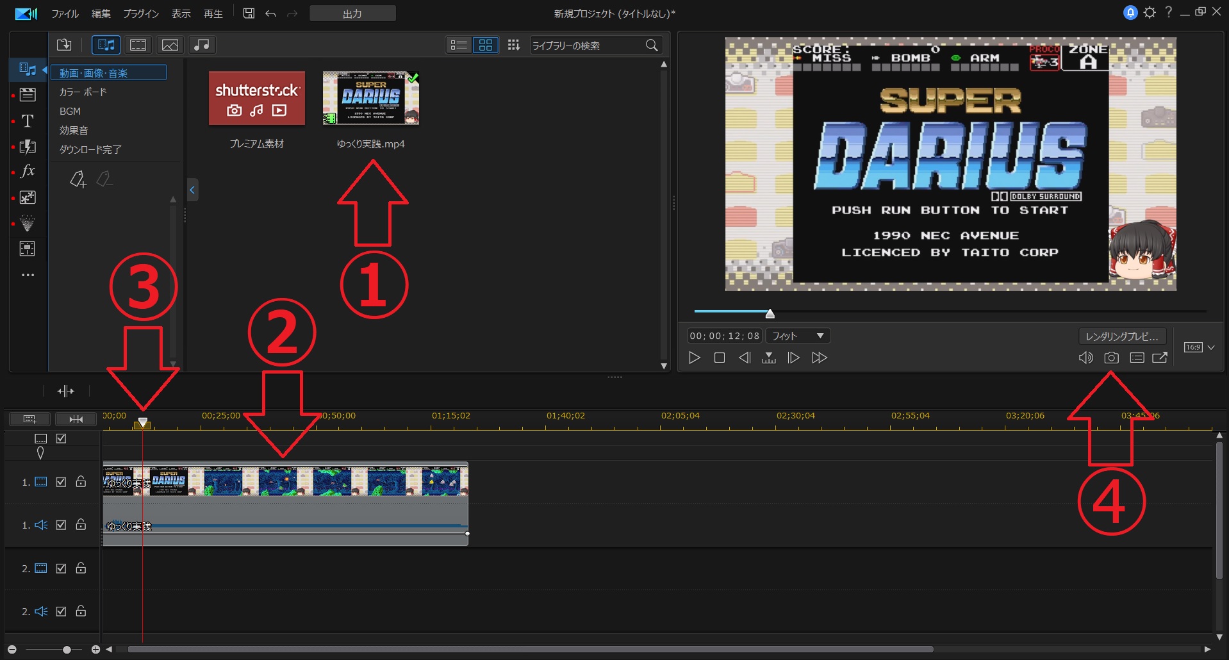The image size is (1229, 660).
Task: Click the import media folder icon
Action: 64,45
